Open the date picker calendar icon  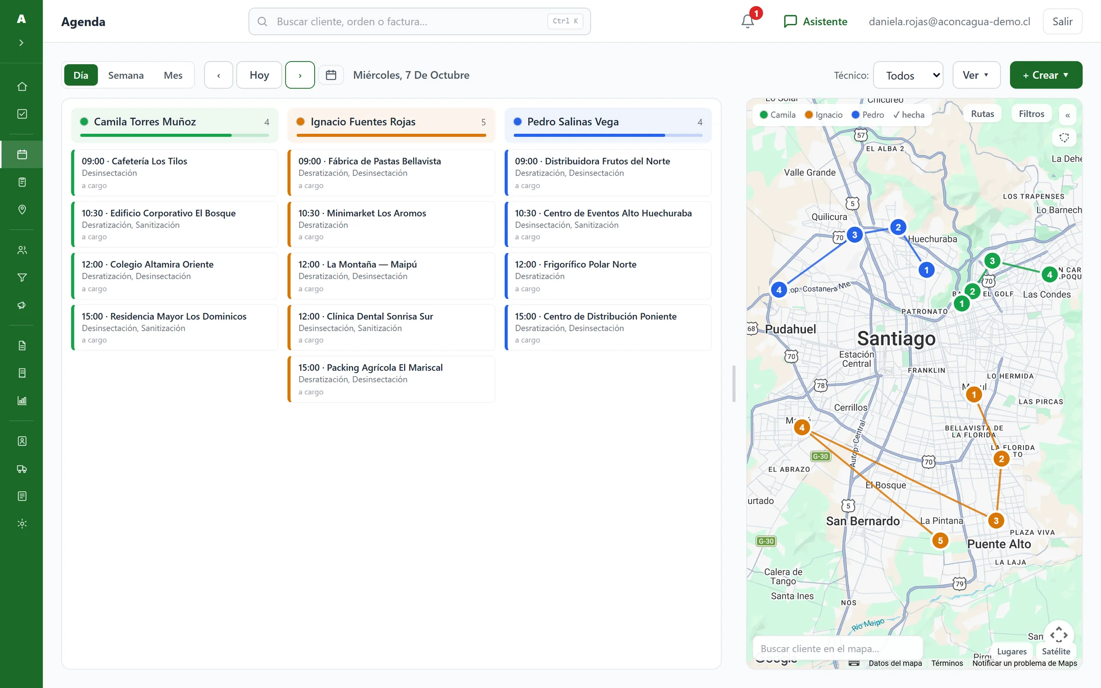coord(331,75)
